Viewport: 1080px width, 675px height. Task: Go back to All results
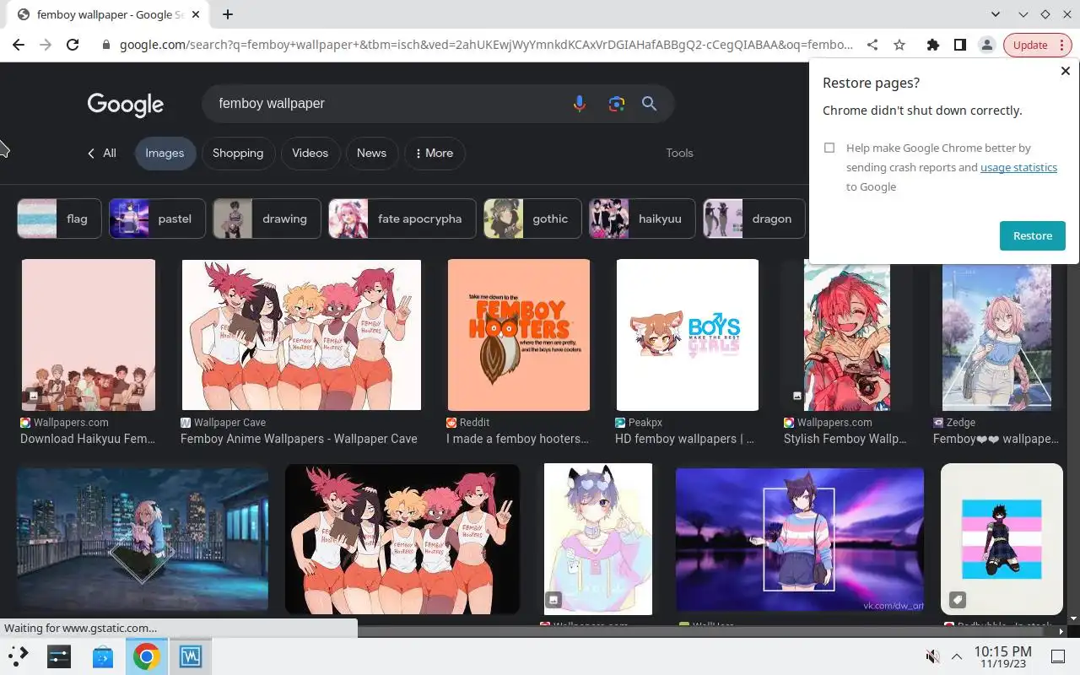coord(102,153)
